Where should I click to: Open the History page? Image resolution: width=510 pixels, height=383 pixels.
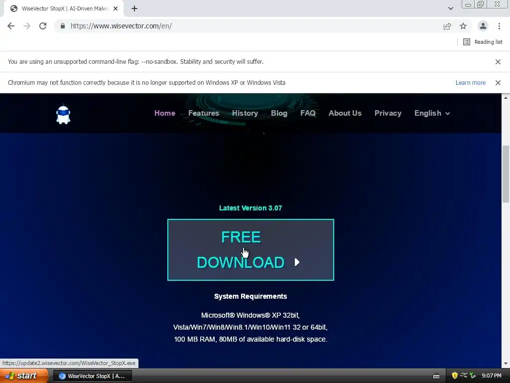point(245,113)
